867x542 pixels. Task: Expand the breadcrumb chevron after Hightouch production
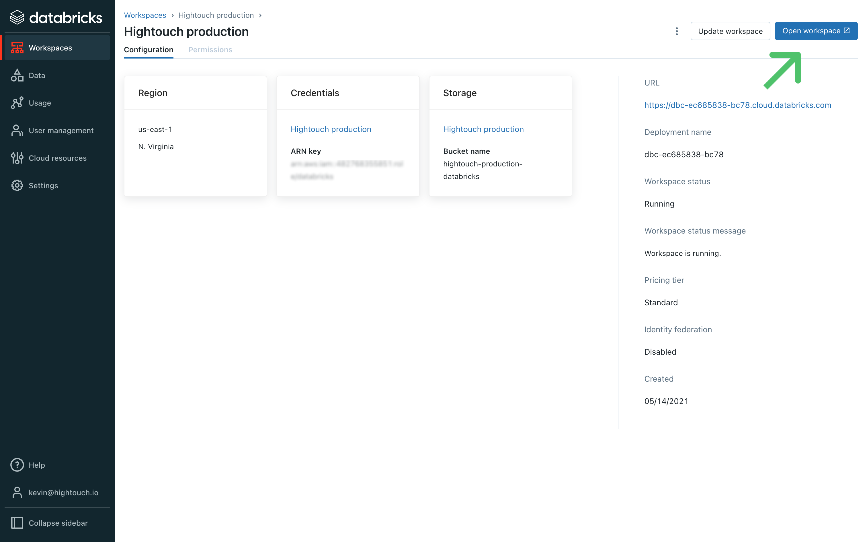260,15
